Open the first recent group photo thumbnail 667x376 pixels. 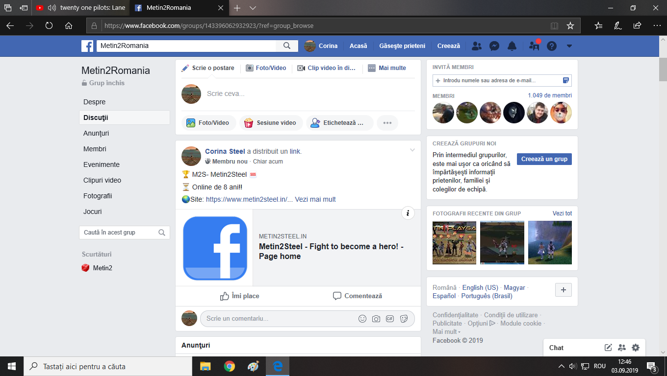(454, 243)
